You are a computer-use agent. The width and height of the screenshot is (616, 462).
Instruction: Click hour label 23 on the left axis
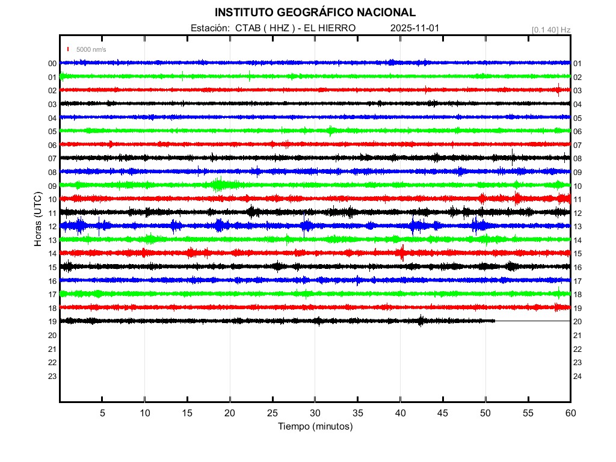pos(52,376)
